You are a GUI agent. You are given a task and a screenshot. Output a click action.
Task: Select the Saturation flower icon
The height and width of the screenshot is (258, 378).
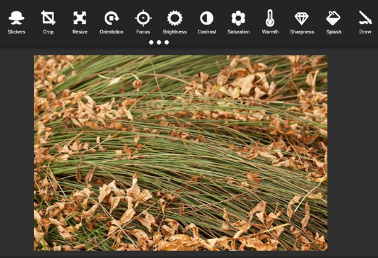pos(238,18)
